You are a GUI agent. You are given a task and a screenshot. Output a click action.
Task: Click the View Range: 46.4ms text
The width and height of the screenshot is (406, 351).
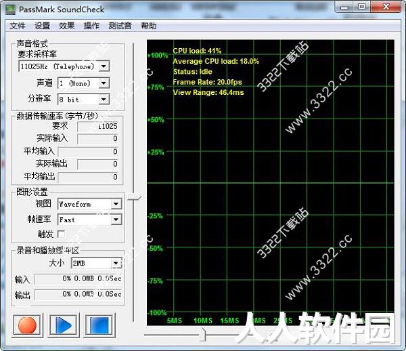pos(208,92)
